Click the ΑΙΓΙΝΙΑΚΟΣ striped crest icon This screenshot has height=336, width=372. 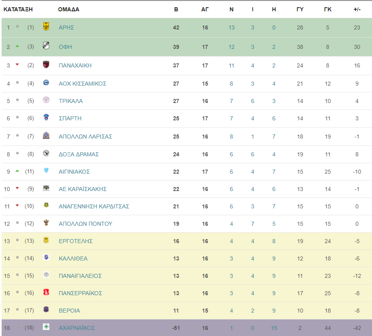[46, 171]
